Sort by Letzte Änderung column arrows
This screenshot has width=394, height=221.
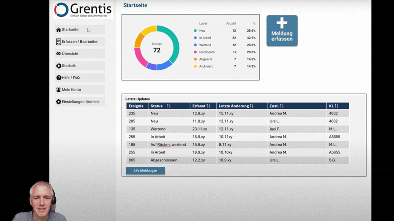point(252,106)
